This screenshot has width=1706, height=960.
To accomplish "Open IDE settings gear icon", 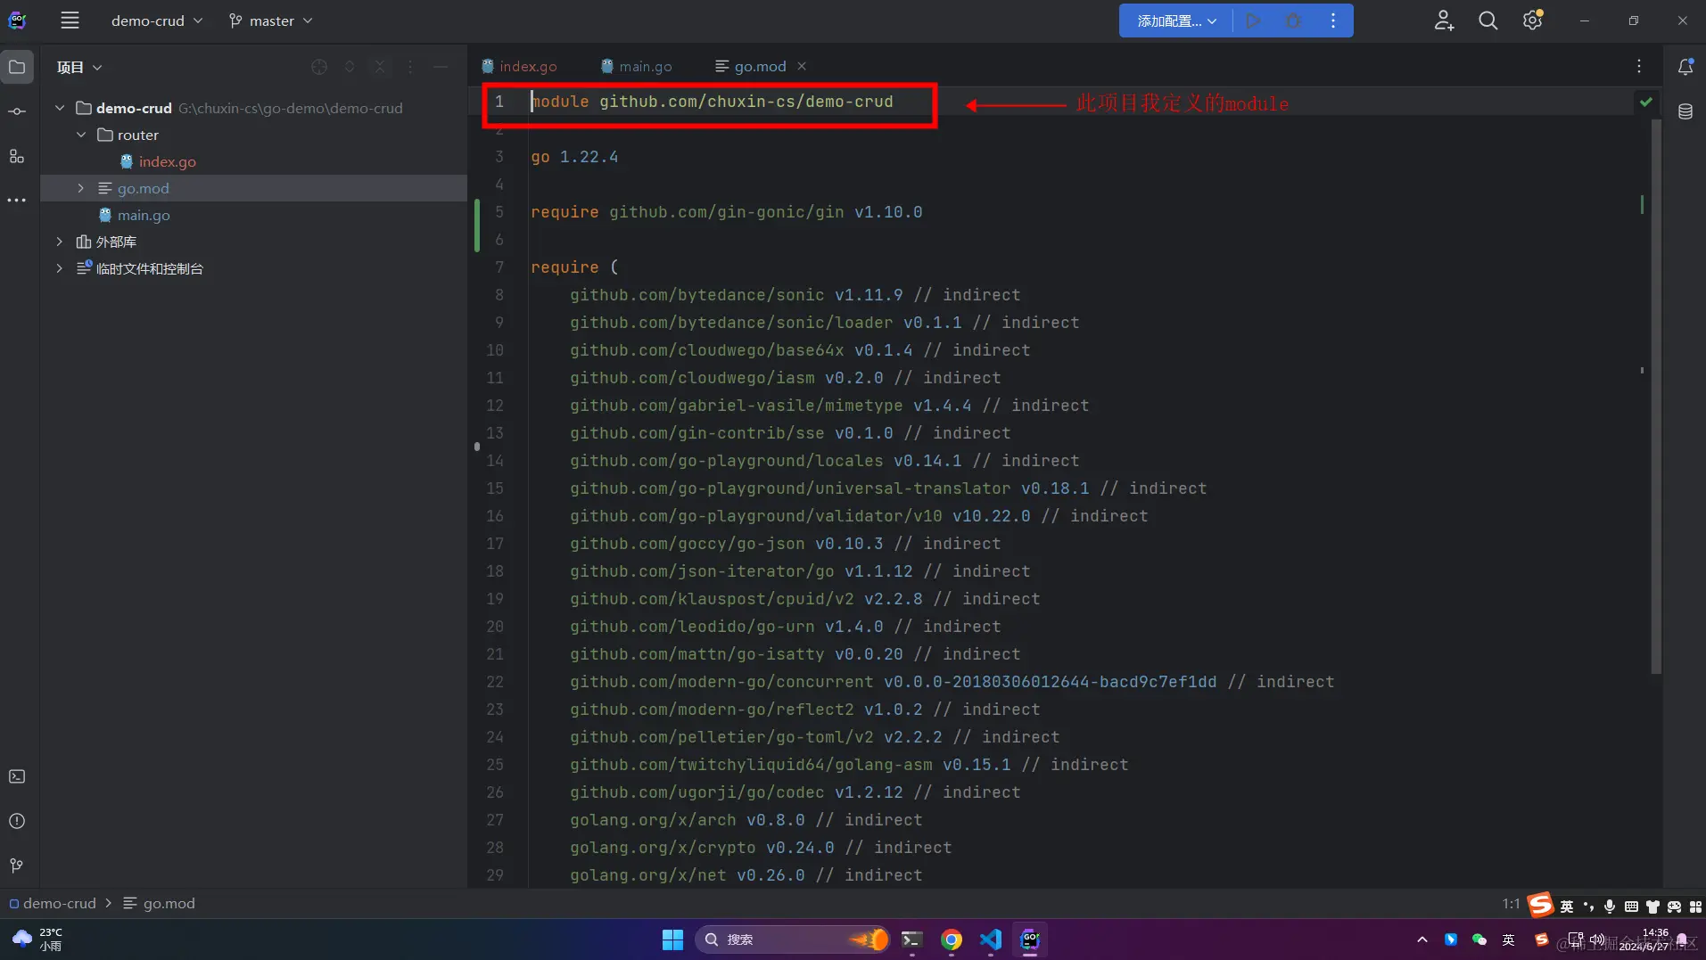I will click(1532, 21).
